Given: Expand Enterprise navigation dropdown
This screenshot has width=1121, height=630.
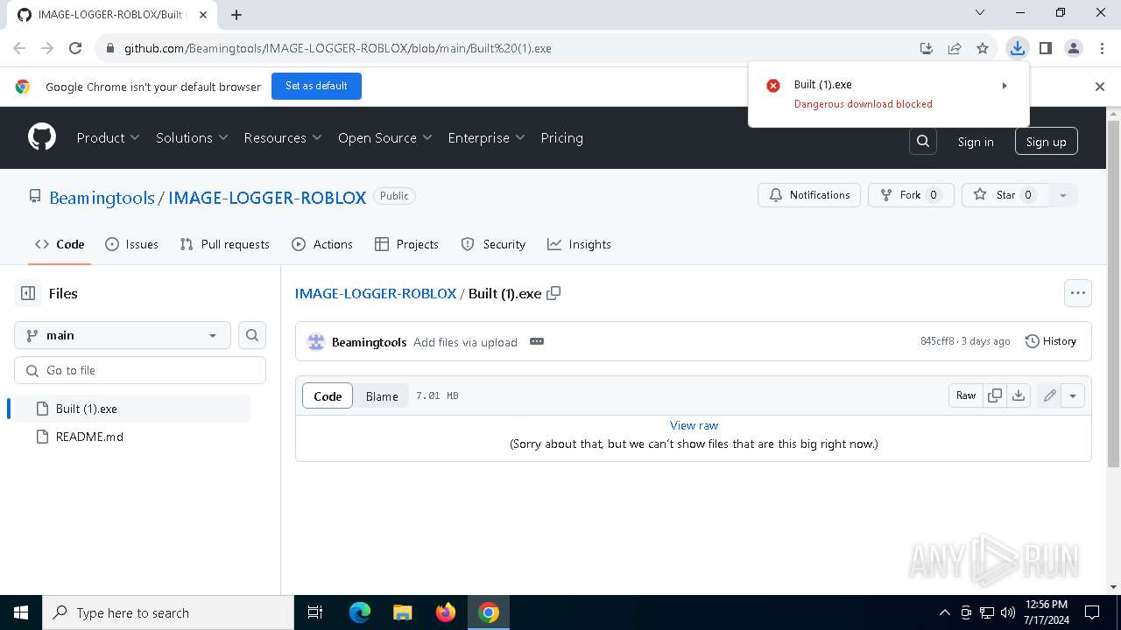Looking at the screenshot, I should [486, 137].
